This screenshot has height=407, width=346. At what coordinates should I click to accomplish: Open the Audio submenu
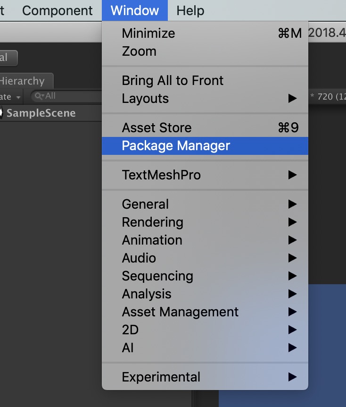click(x=139, y=258)
